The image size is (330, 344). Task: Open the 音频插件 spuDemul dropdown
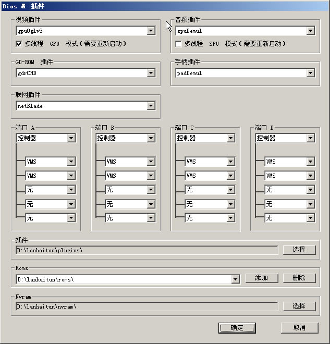point(311,31)
